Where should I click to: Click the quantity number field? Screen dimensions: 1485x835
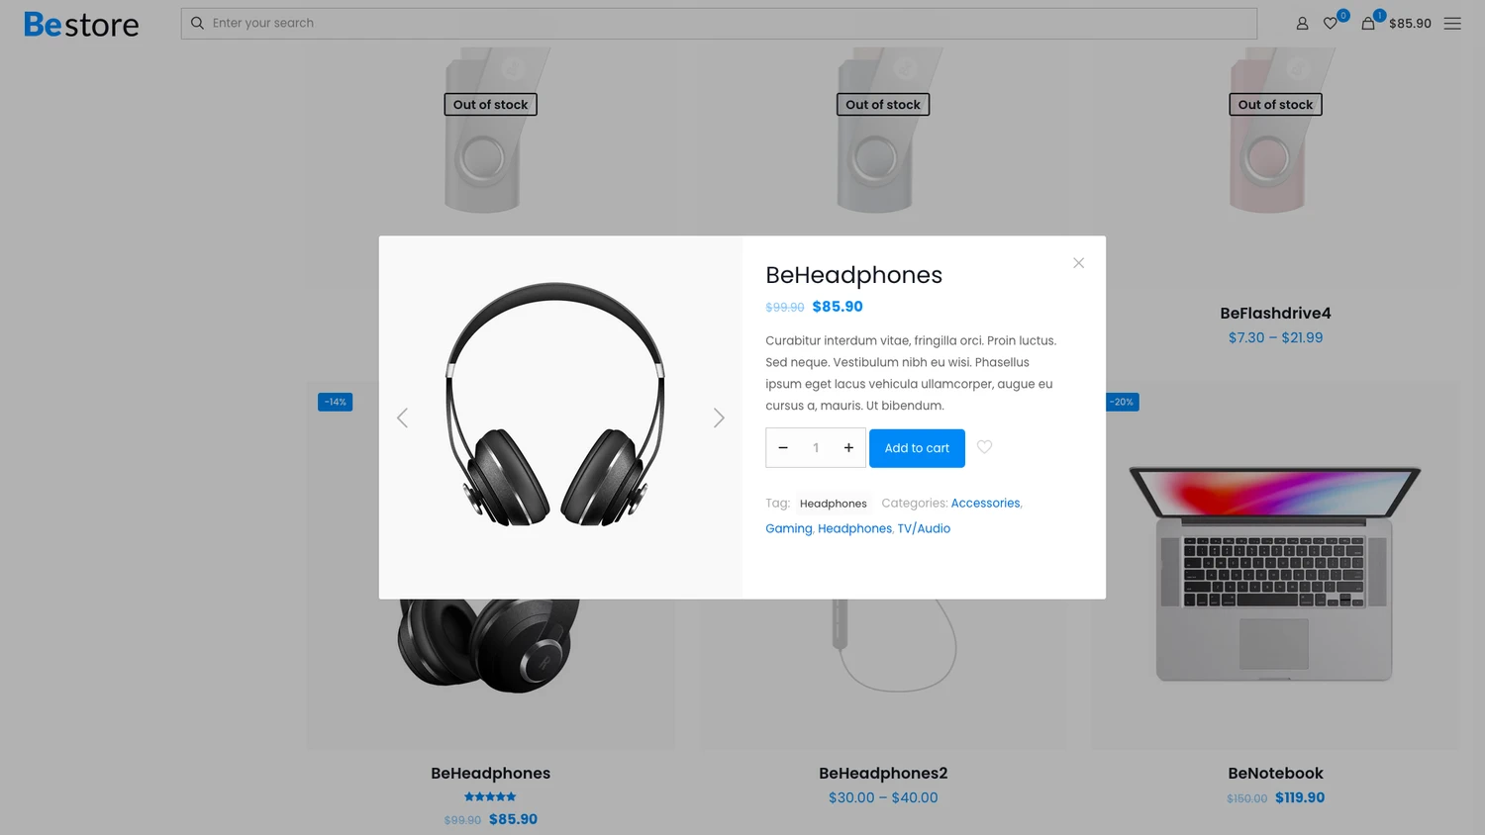pos(816,448)
